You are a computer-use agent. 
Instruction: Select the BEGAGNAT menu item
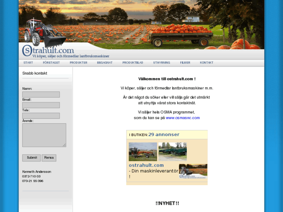[105, 63]
